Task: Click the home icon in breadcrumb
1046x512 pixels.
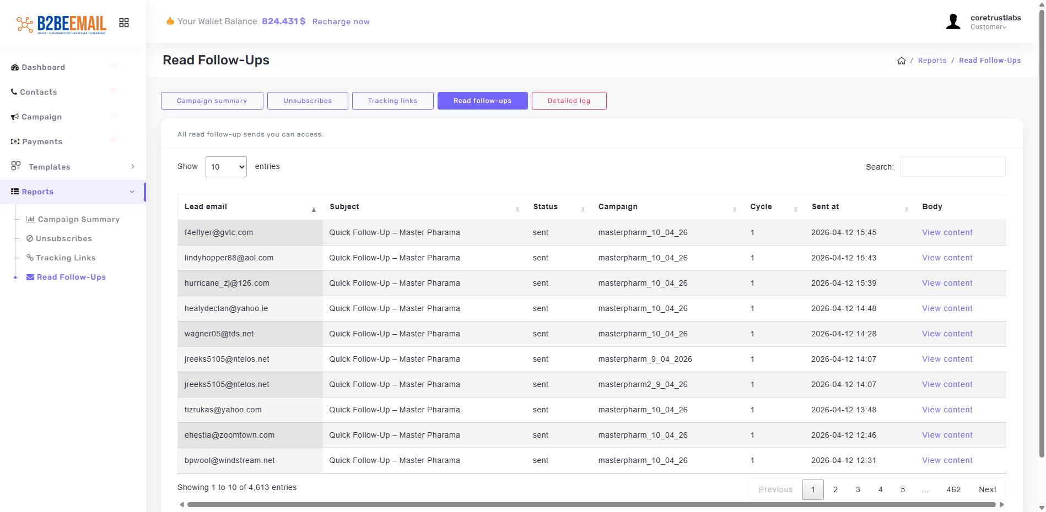Action: [901, 61]
